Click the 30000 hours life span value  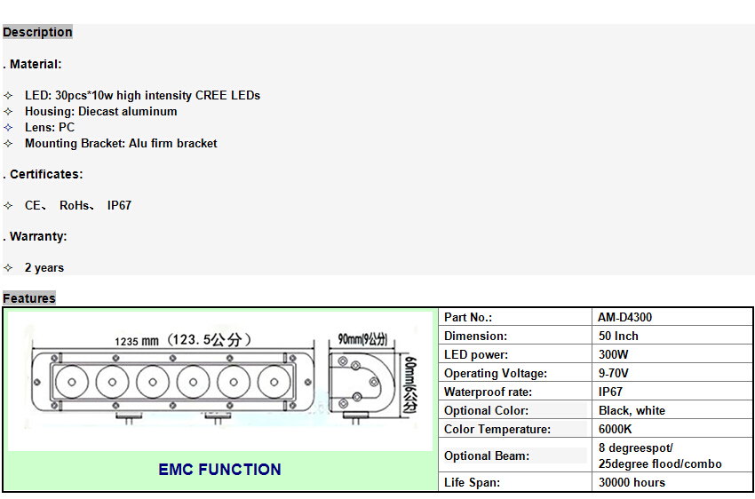(x=632, y=482)
